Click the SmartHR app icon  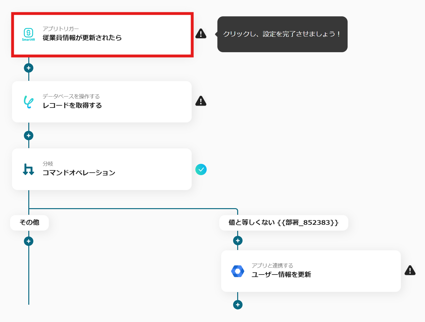click(x=28, y=35)
